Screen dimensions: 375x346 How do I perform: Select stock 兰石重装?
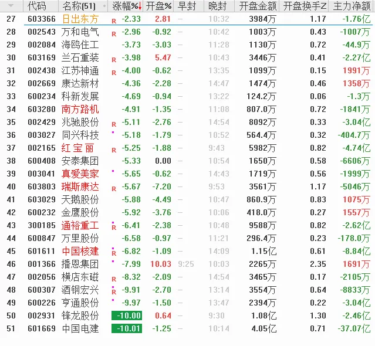80,57
